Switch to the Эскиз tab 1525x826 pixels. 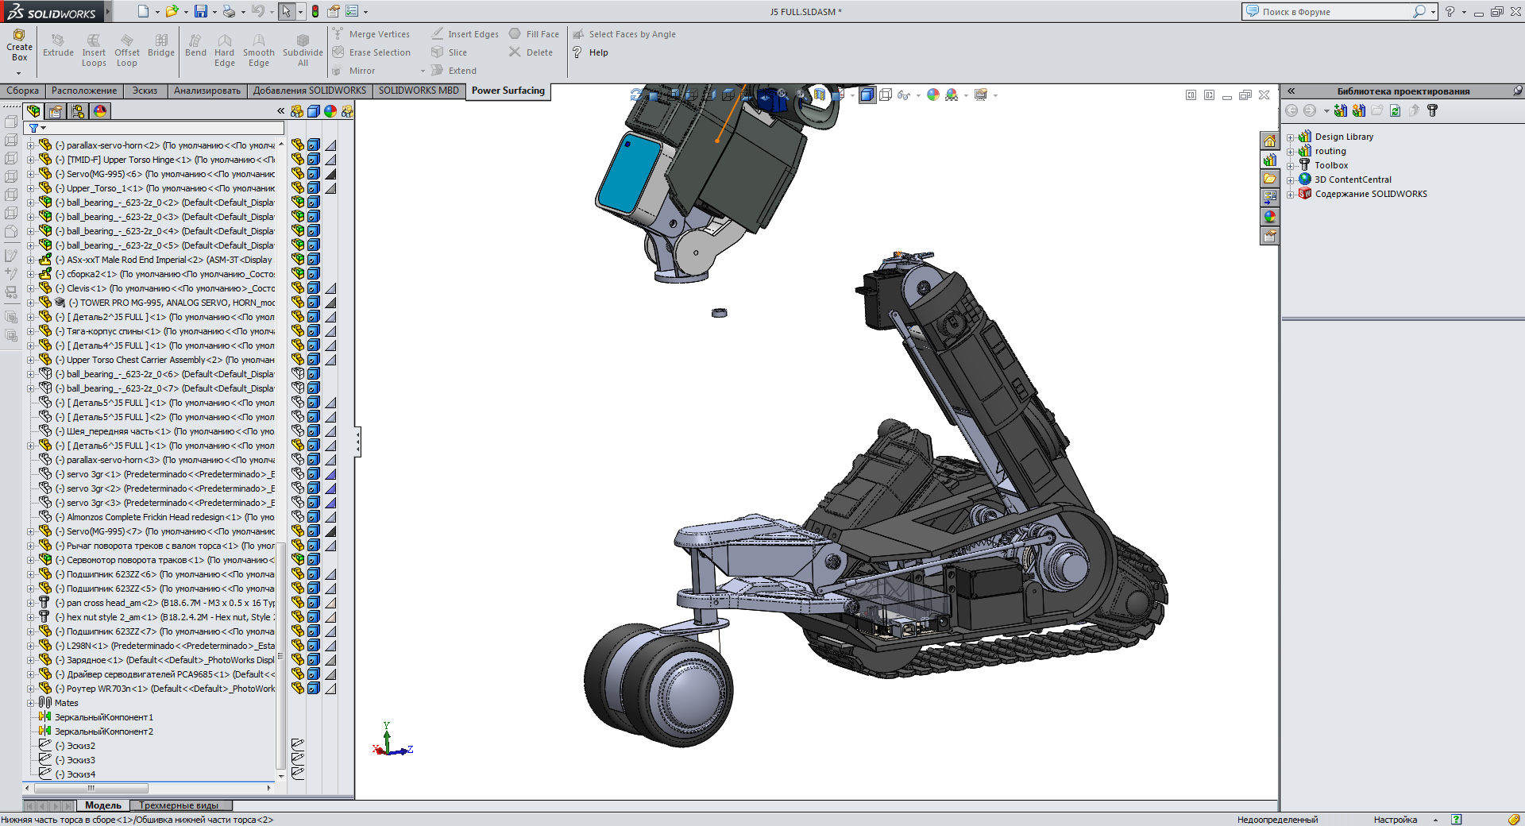tap(145, 91)
